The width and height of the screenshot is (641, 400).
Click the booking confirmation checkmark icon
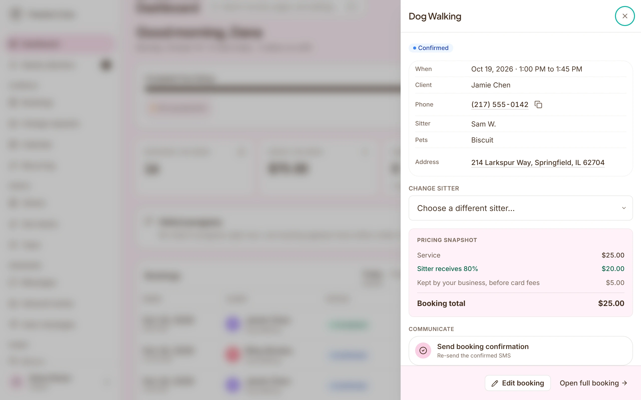[423, 350]
